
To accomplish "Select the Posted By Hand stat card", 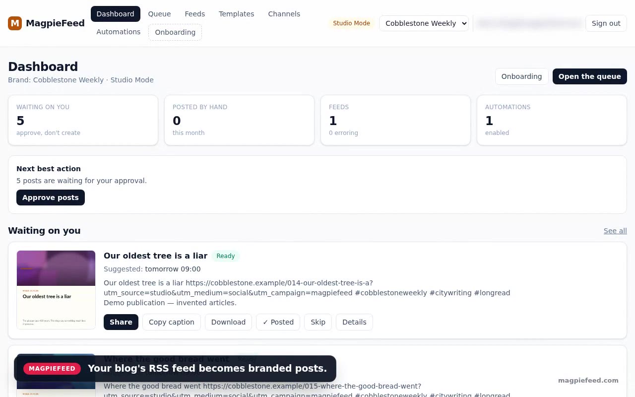I will click(x=239, y=120).
